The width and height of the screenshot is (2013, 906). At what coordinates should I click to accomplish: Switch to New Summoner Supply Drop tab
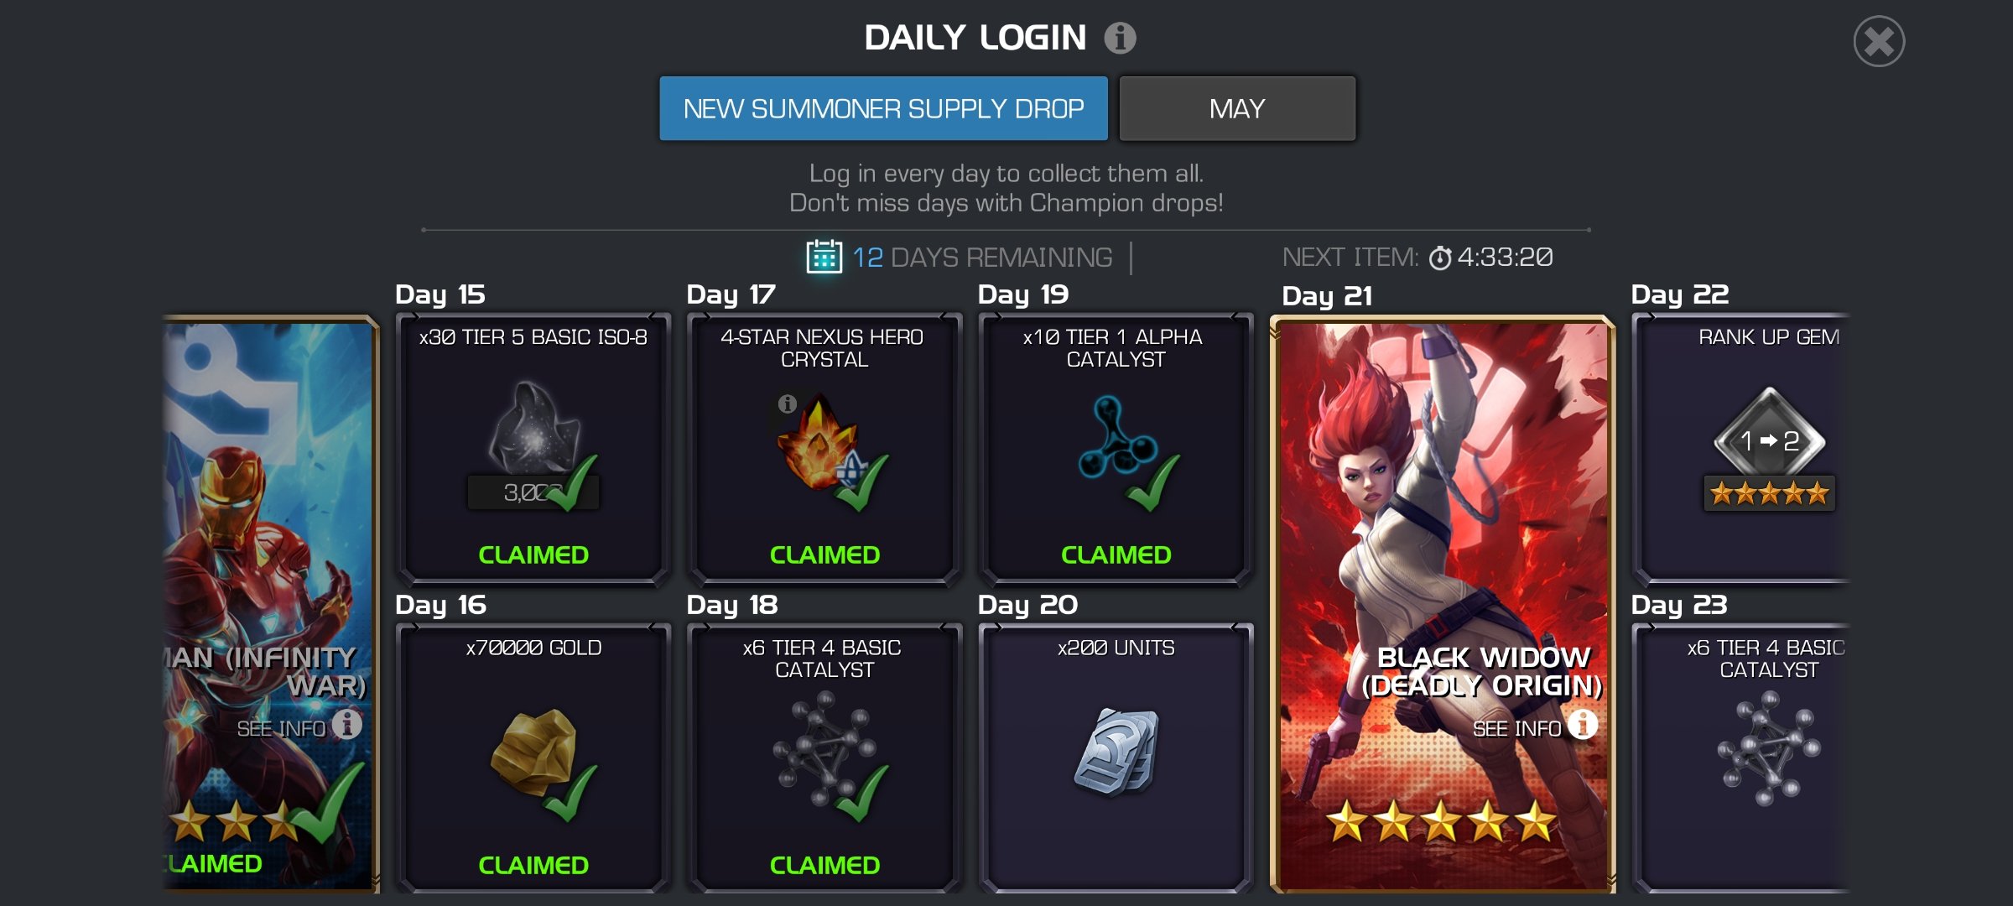[883, 108]
